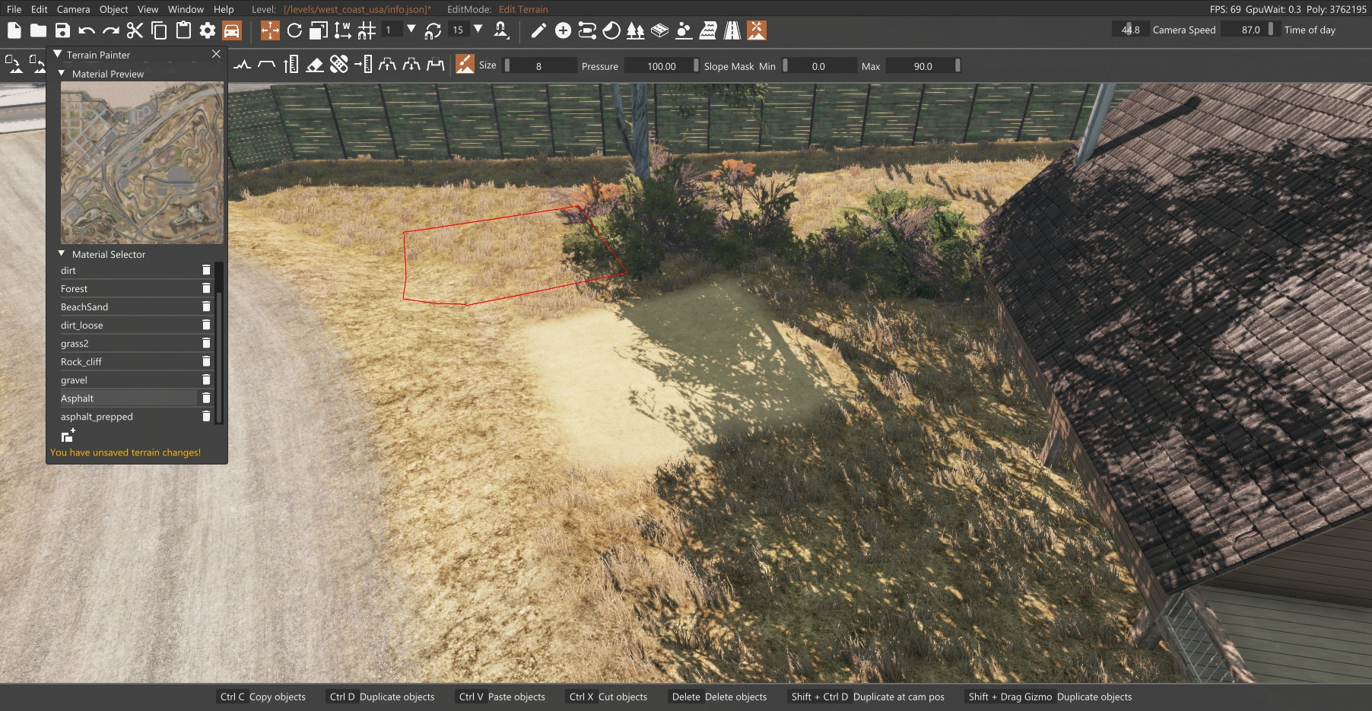This screenshot has height=711, width=1372.
Task: Close the Terrain Painter panel
Action: pyautogui.click(x=216, y=54)
